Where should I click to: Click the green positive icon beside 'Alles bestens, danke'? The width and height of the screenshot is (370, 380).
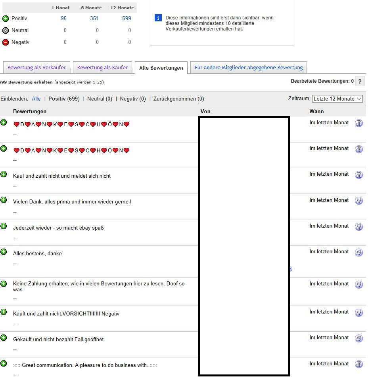pos(4,252)
